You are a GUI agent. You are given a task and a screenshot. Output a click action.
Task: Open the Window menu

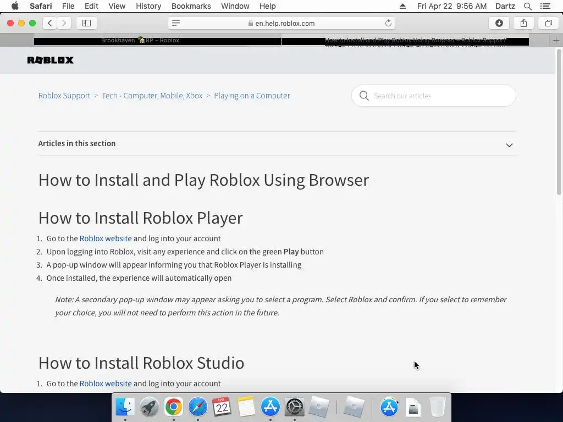pyautogui.click(x=235, y=6)
